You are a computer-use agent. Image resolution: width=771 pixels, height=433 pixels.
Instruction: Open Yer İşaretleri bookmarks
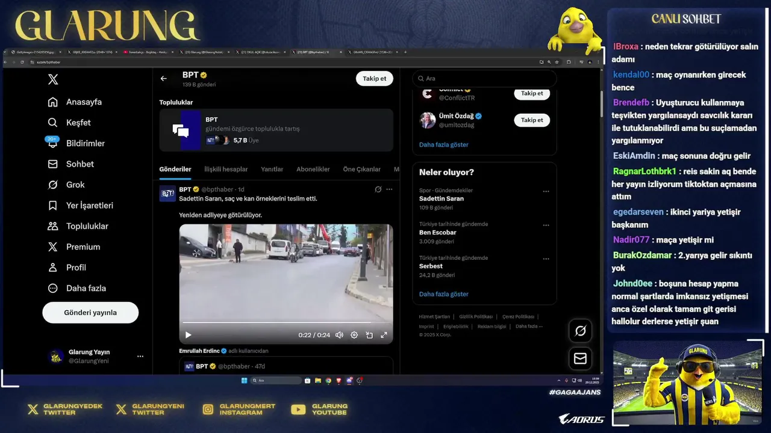pos(81,206)
